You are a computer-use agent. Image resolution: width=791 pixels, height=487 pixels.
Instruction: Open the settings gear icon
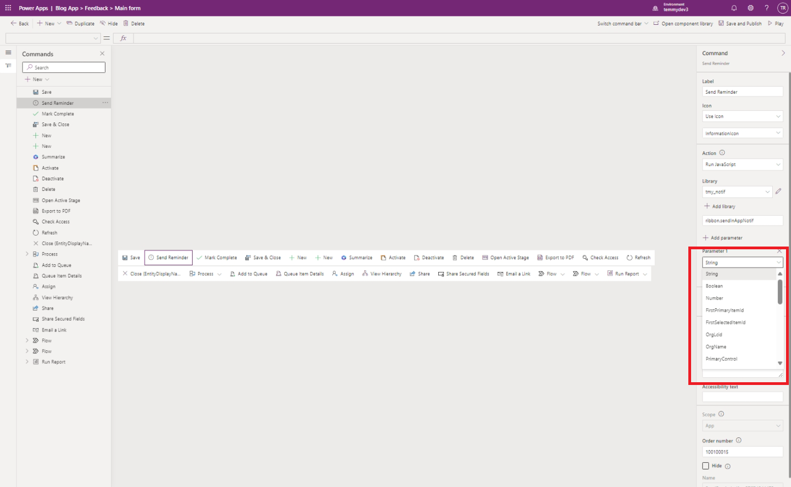click(x=751, y=8)
